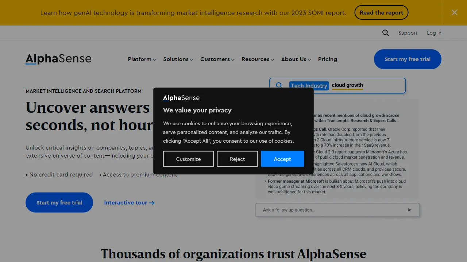Click the Read the report button
The height and width of the screenshot is (262, 467).
click(x=381, y=12)
